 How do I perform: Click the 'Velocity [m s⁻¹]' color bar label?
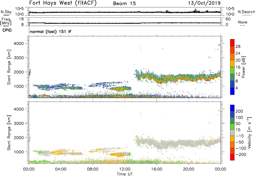click(249, 132)
